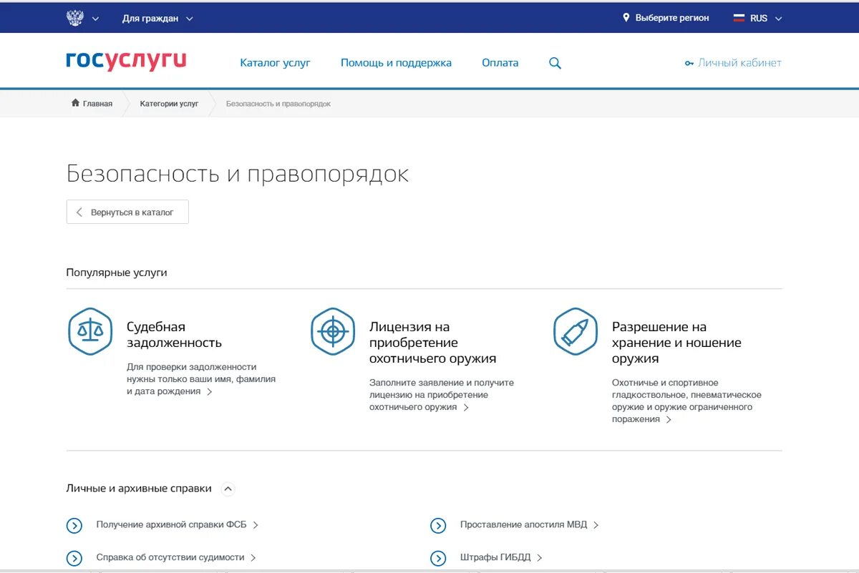Click Заполните заявление и получите description
This screenshot has height=573, width=859.
(x=441, y=395)
